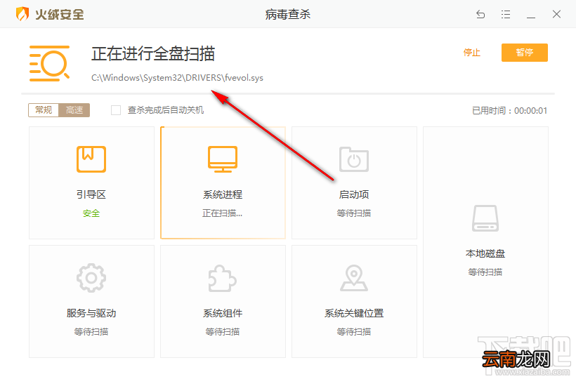This screenshot has height=379, width=576.
Task: Click the 查杀完成后自动关机 label
Action: pos(166,110)
